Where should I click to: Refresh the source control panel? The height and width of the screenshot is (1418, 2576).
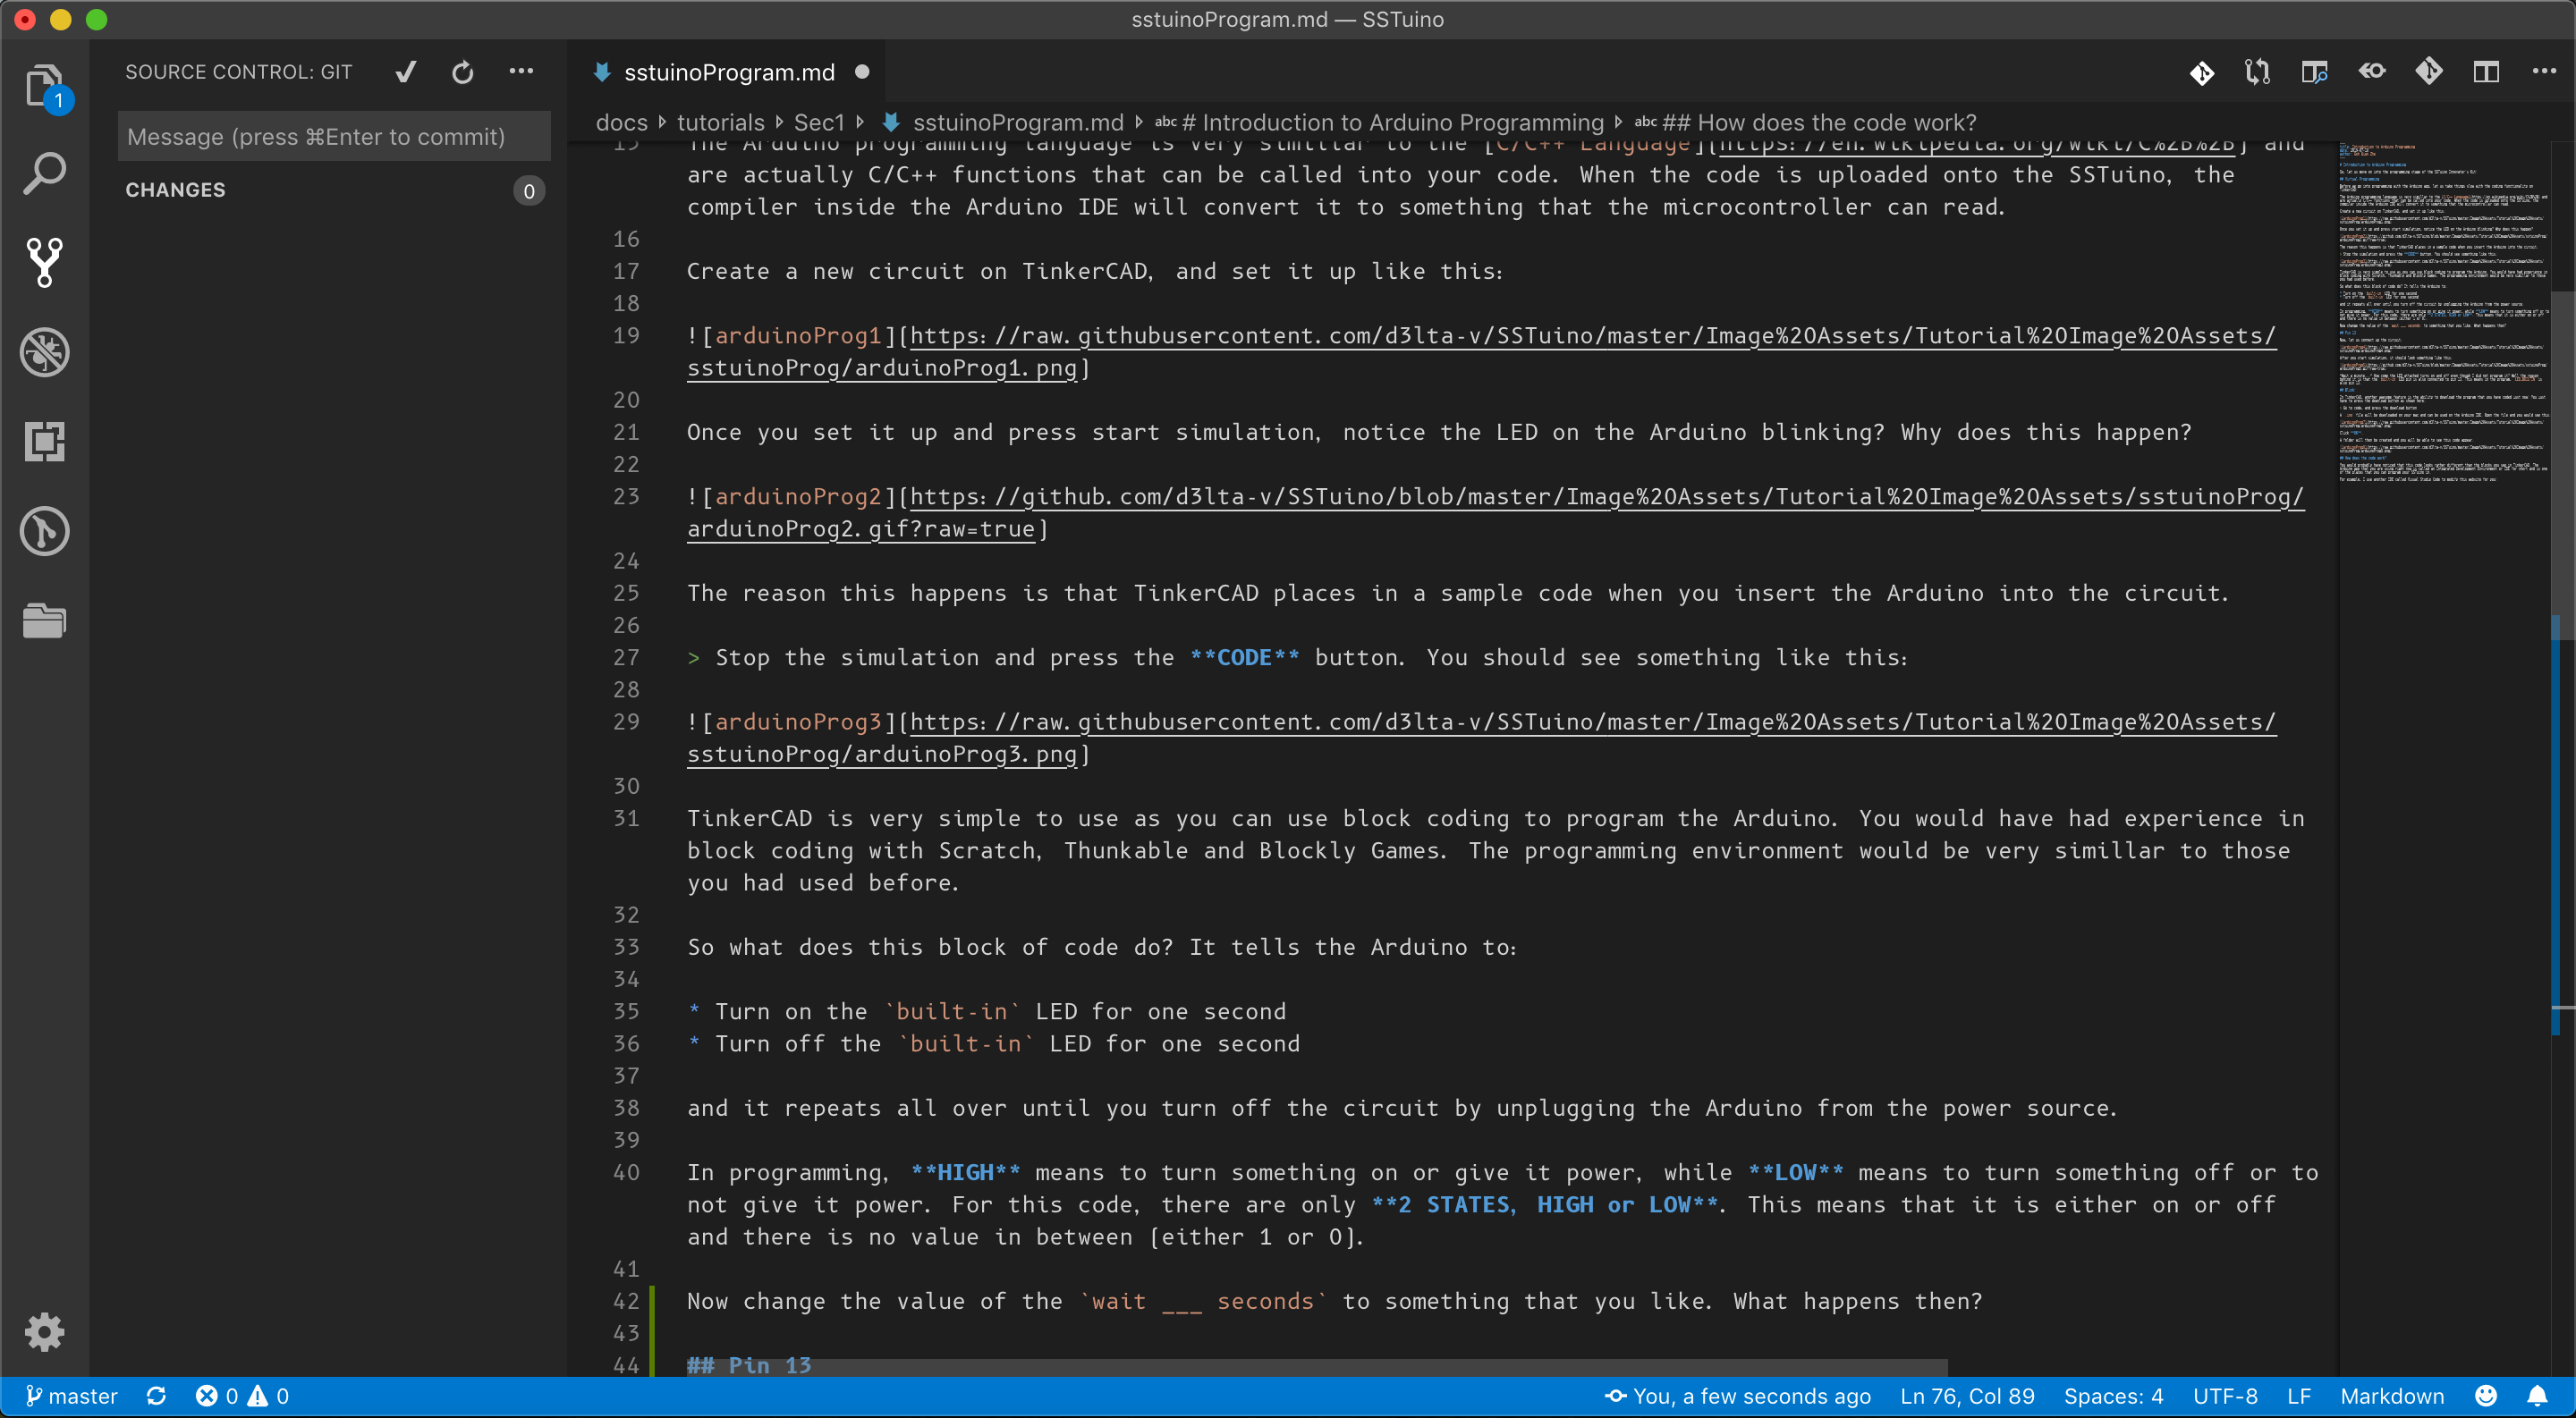click(462, 72)
